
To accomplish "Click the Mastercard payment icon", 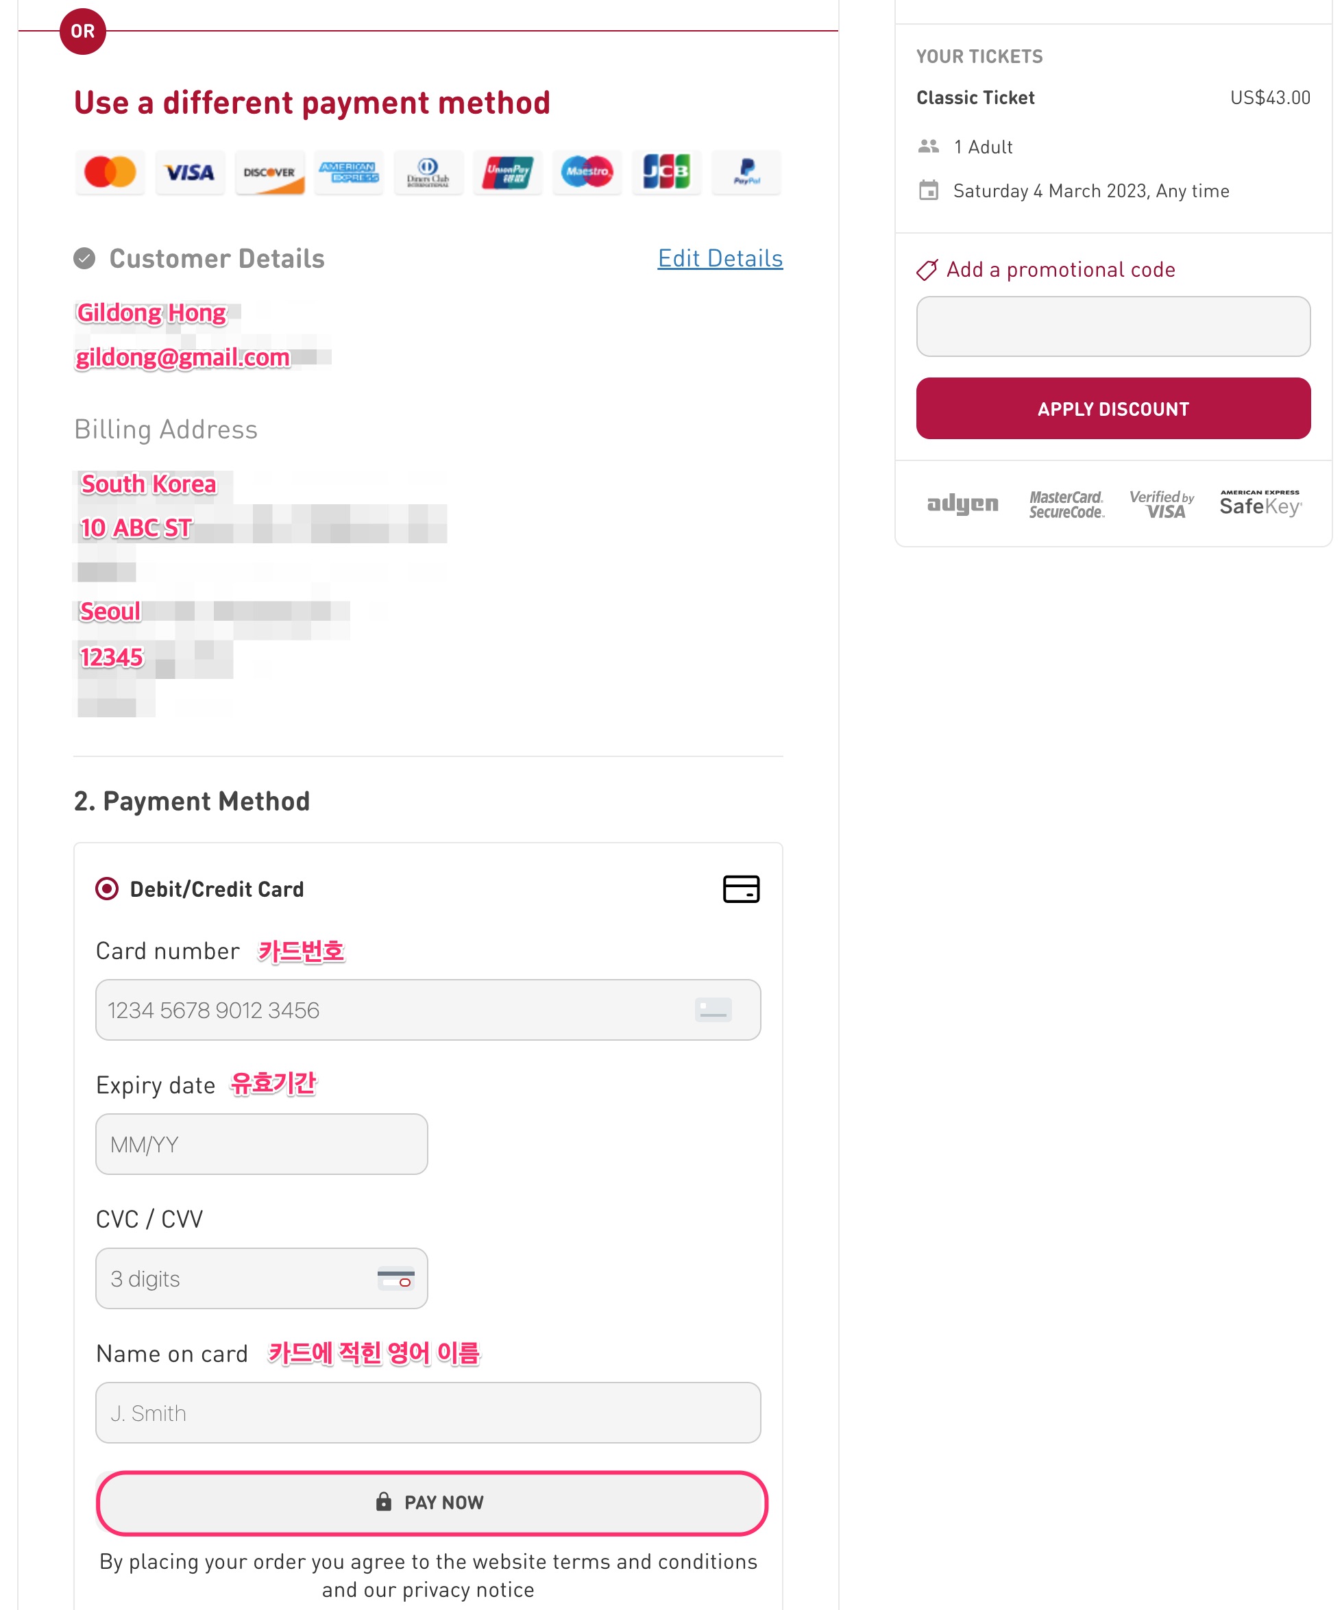I will pos(110,173).
